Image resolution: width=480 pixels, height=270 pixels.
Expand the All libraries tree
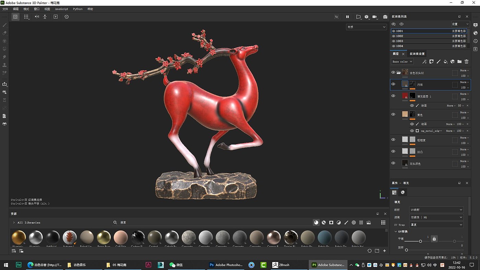point(14,223)
